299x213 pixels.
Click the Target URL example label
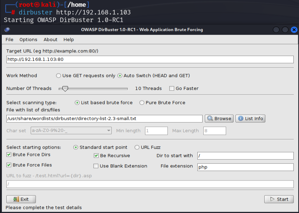[52, 51]
